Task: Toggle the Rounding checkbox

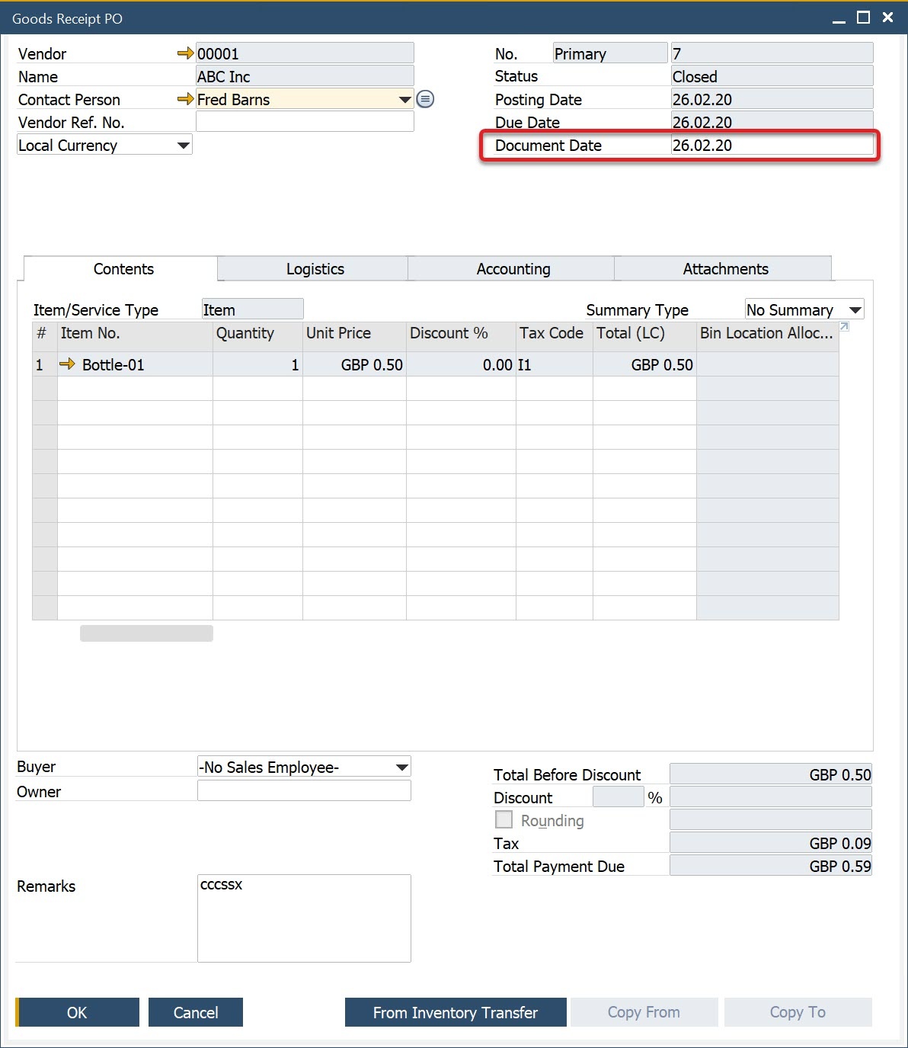Action: pyautogui.click(x=504, y=819)
